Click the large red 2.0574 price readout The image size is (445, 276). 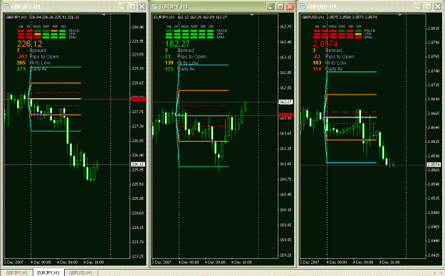tap(325, 43)
